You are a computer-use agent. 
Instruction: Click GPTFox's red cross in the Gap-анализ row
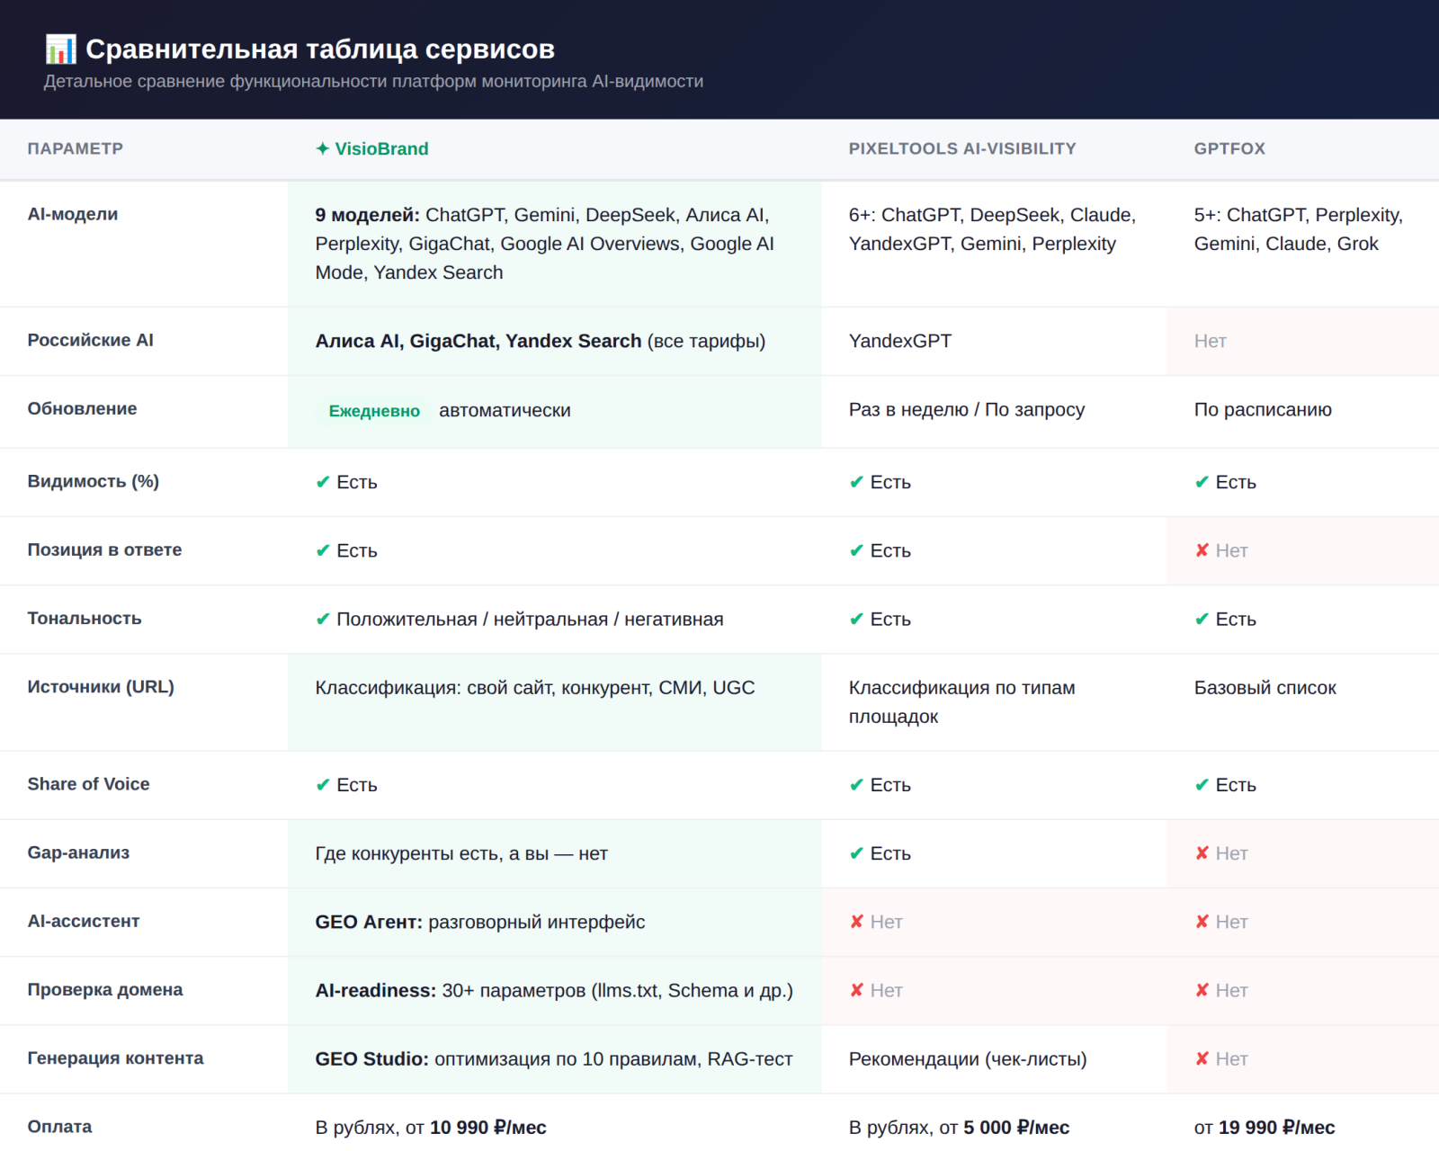tap(1202, 853)
